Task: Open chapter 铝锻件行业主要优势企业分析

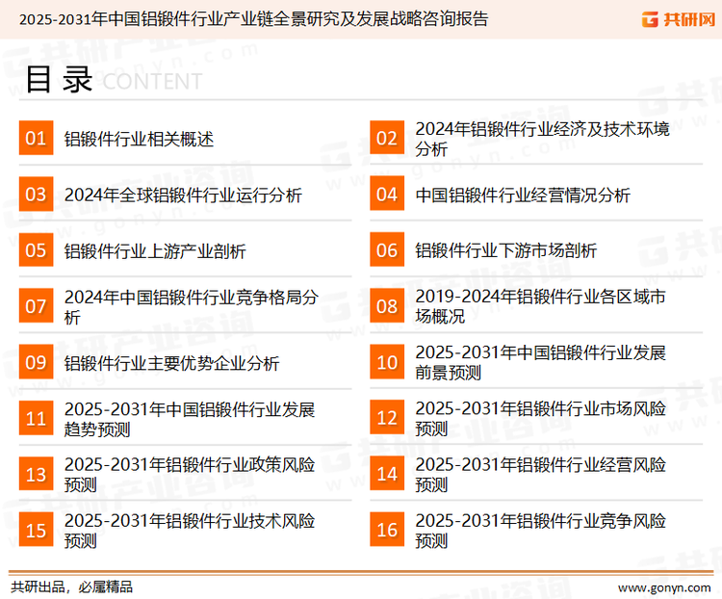Action: [x=171, y=363]
